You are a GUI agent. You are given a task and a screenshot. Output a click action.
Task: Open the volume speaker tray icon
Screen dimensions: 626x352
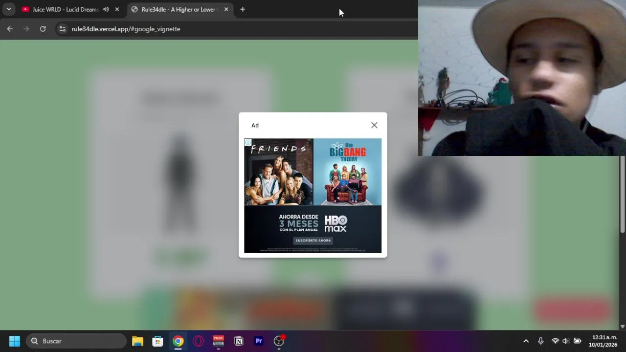tap(565, 341)
